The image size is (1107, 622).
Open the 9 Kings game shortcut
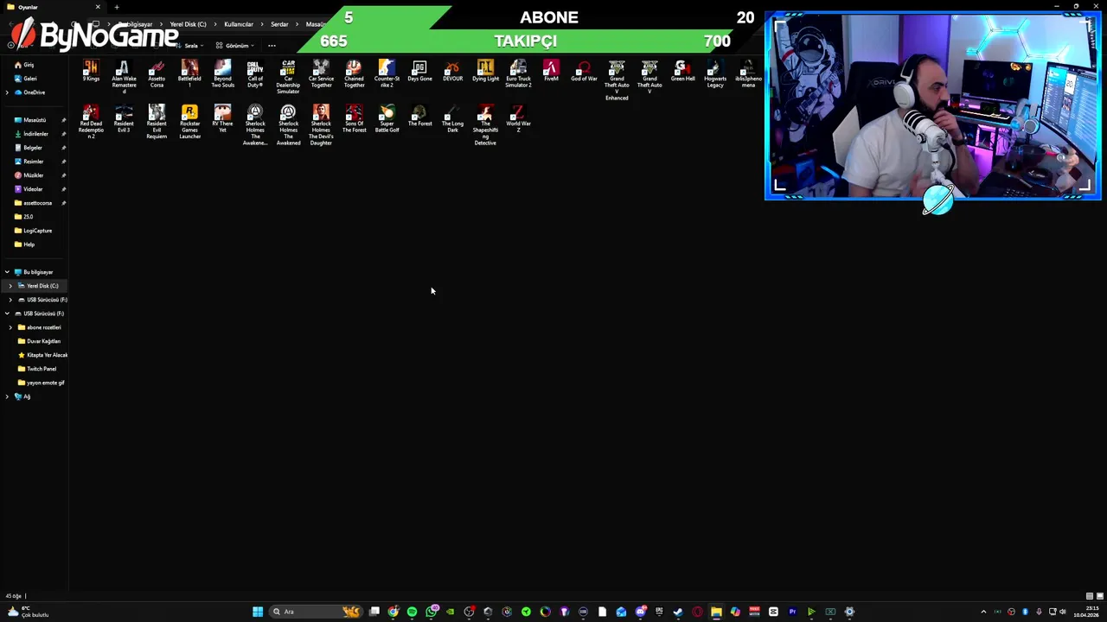pyautogui.click(x=91, y=71)
